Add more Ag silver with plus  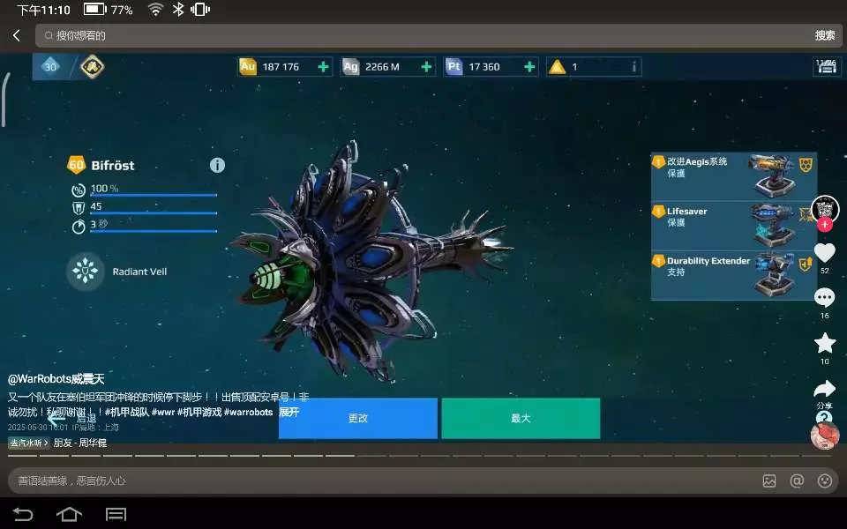[x=426, y=67]
